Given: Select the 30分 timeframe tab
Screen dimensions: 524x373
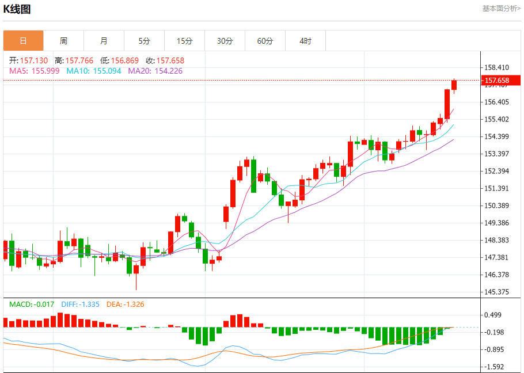Looking at the screenshot, I should [x=225, y=41].
